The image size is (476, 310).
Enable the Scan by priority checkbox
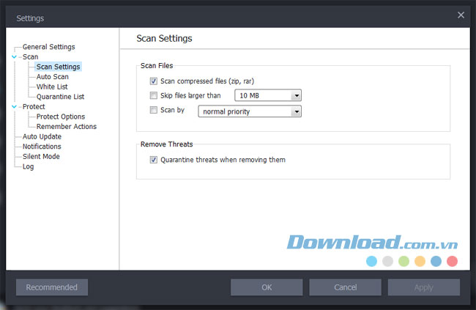154,111
